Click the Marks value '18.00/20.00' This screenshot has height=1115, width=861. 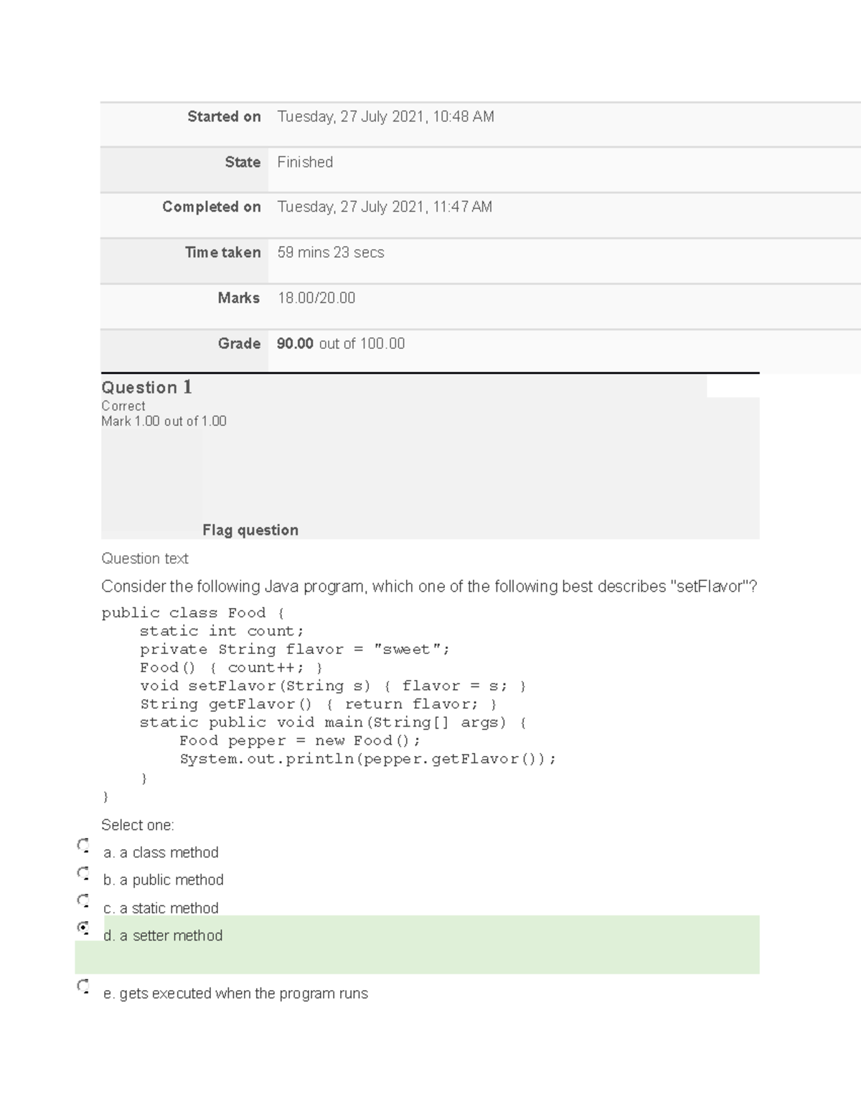coord(316,298)
